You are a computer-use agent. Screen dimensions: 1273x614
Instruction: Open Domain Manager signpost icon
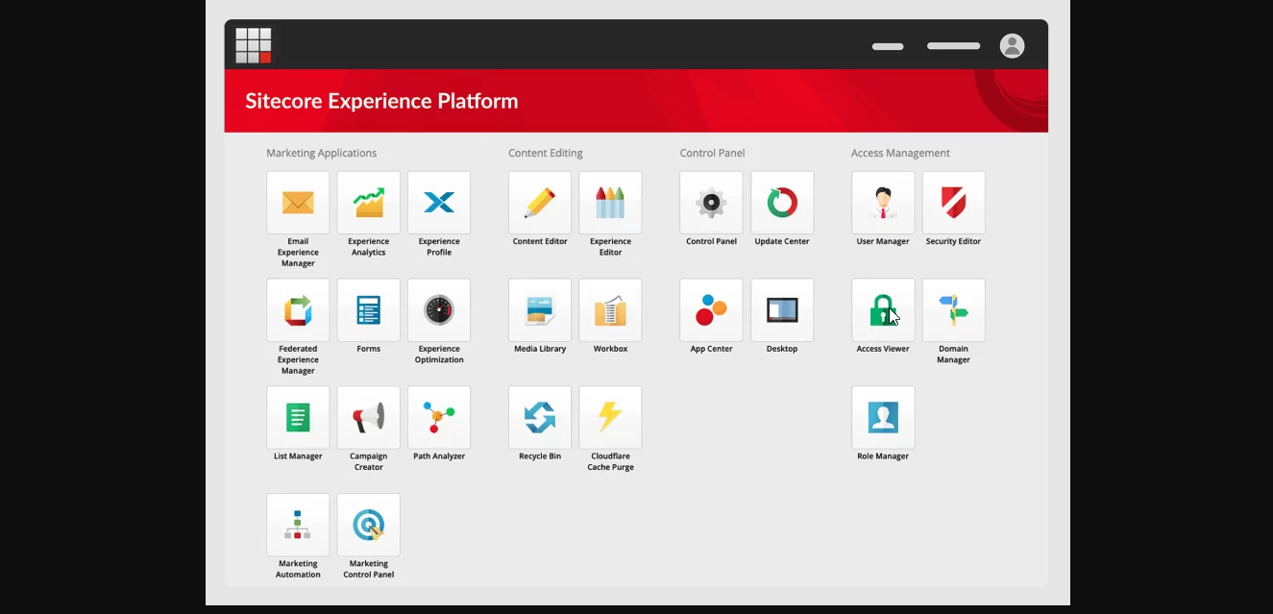tap(954, 310)
